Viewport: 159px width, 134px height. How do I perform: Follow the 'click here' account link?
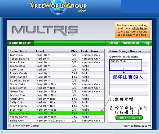pos(139,28)
